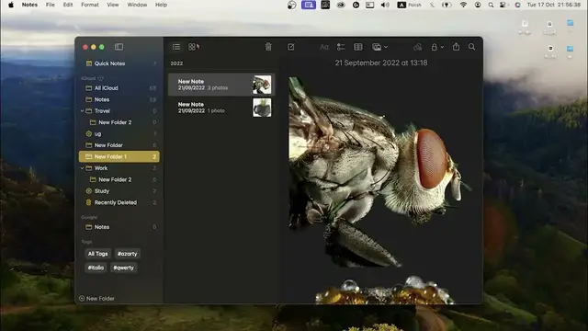Toggle the sidebar visibility button

tap(119, 47)
